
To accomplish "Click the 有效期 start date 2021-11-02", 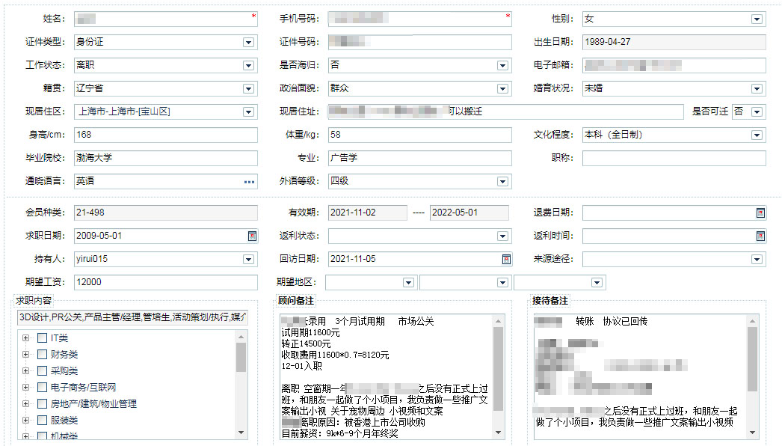I will pos(368,213).
